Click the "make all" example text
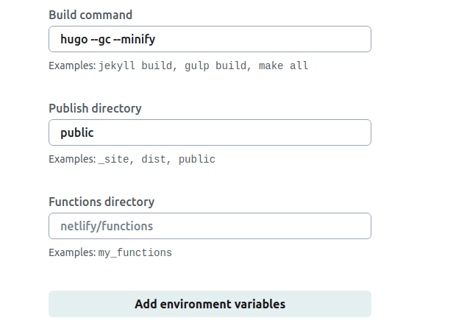The image size is (456, 326). pyautogui.click(x=283, y=66)
